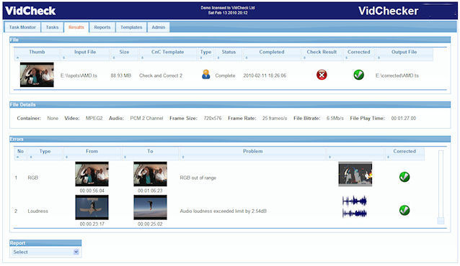Open the AMD.ts file thumbnail
This screenshot has height=266, width=460.
(x=37, y=75)
